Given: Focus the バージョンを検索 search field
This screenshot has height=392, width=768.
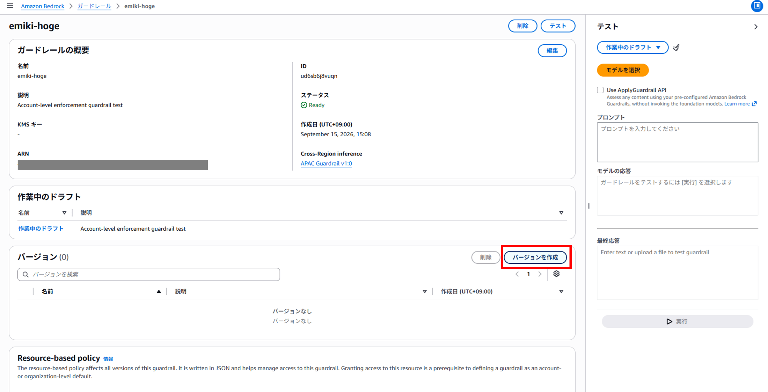Looking at the screenshot, I should click(149, 275).
